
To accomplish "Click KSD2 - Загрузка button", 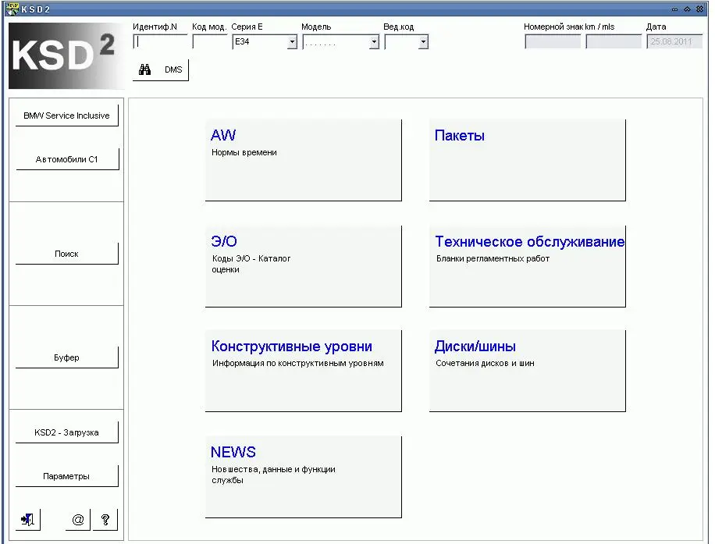I will [66, 432].
